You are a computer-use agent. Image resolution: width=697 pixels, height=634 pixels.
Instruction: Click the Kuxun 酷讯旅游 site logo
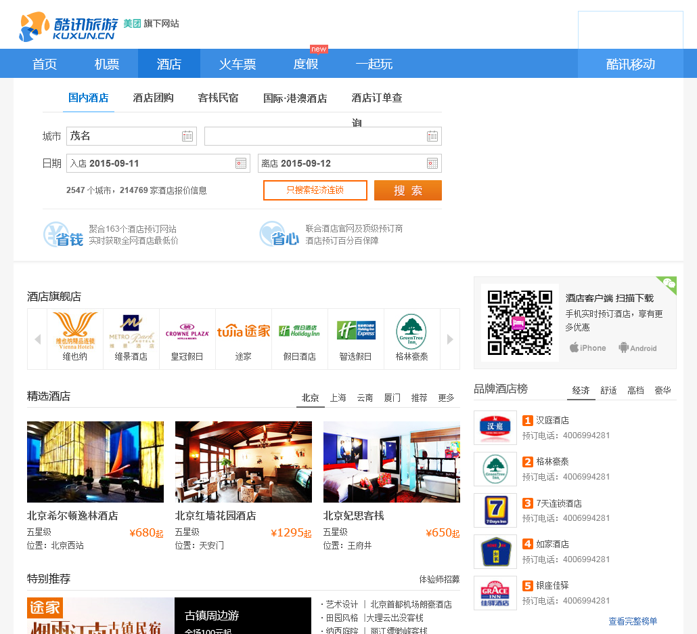(x=68, y=26)
